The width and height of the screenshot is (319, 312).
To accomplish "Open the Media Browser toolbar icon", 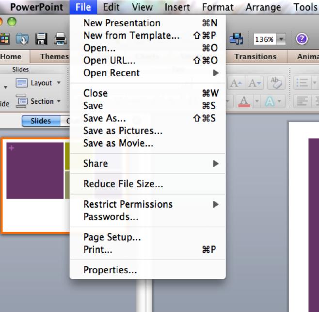I will 237,39.
